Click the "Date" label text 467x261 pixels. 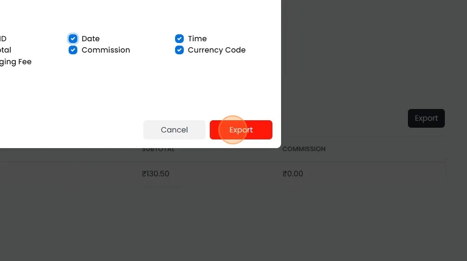pos(90,39)
